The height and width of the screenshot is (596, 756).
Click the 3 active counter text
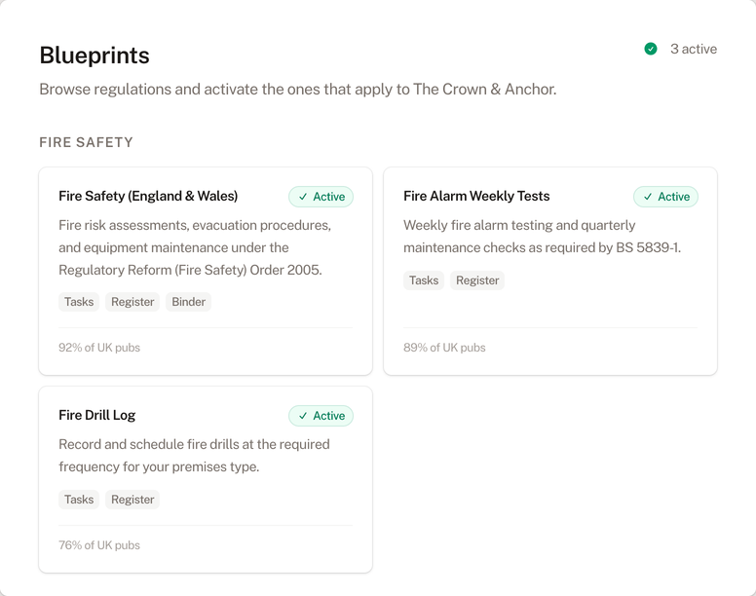coord(693,49)
